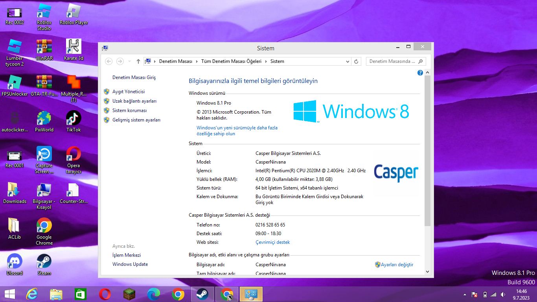537x302 pixels.
Task: Open the blue help question mark
Action: 420,73
